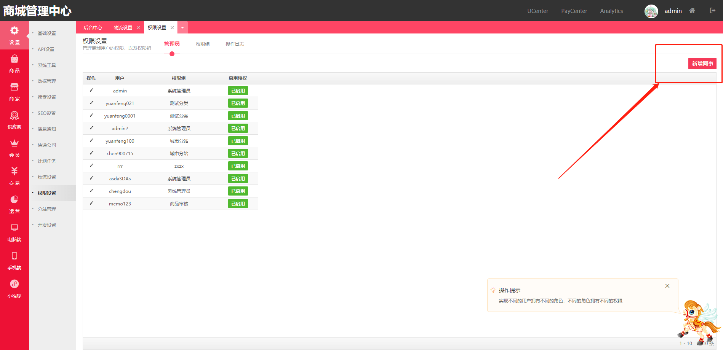Edit yuanfeng100 row with pencil icon

click(x=91, y=140)
